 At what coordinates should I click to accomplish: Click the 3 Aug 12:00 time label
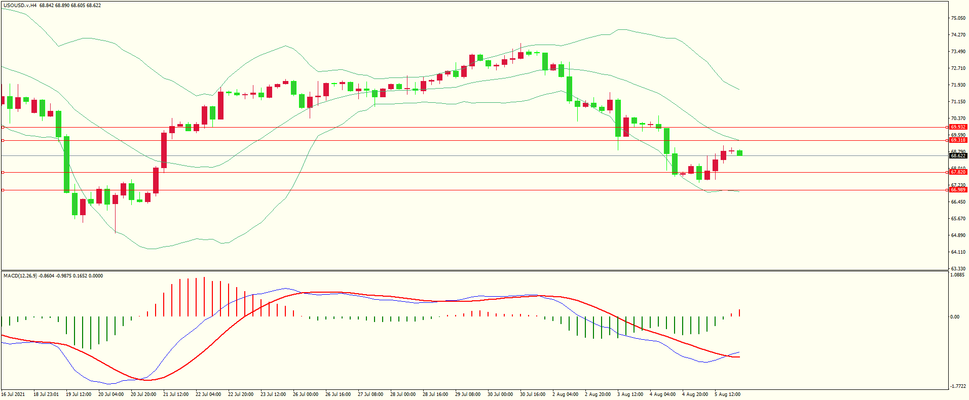(x=630, y=394)
